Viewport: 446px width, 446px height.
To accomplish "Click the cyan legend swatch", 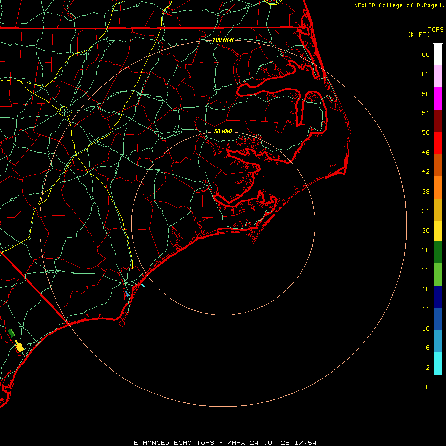I will pyautogui.click(x=438, y=363).
